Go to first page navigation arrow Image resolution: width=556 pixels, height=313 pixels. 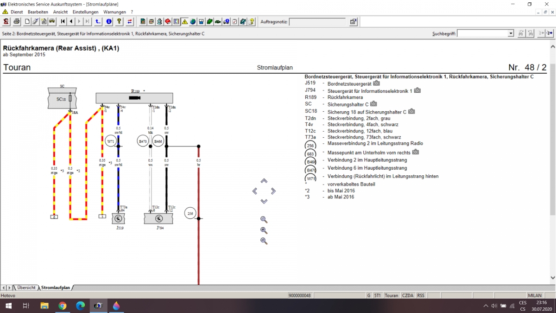click(x=63, y=21)
